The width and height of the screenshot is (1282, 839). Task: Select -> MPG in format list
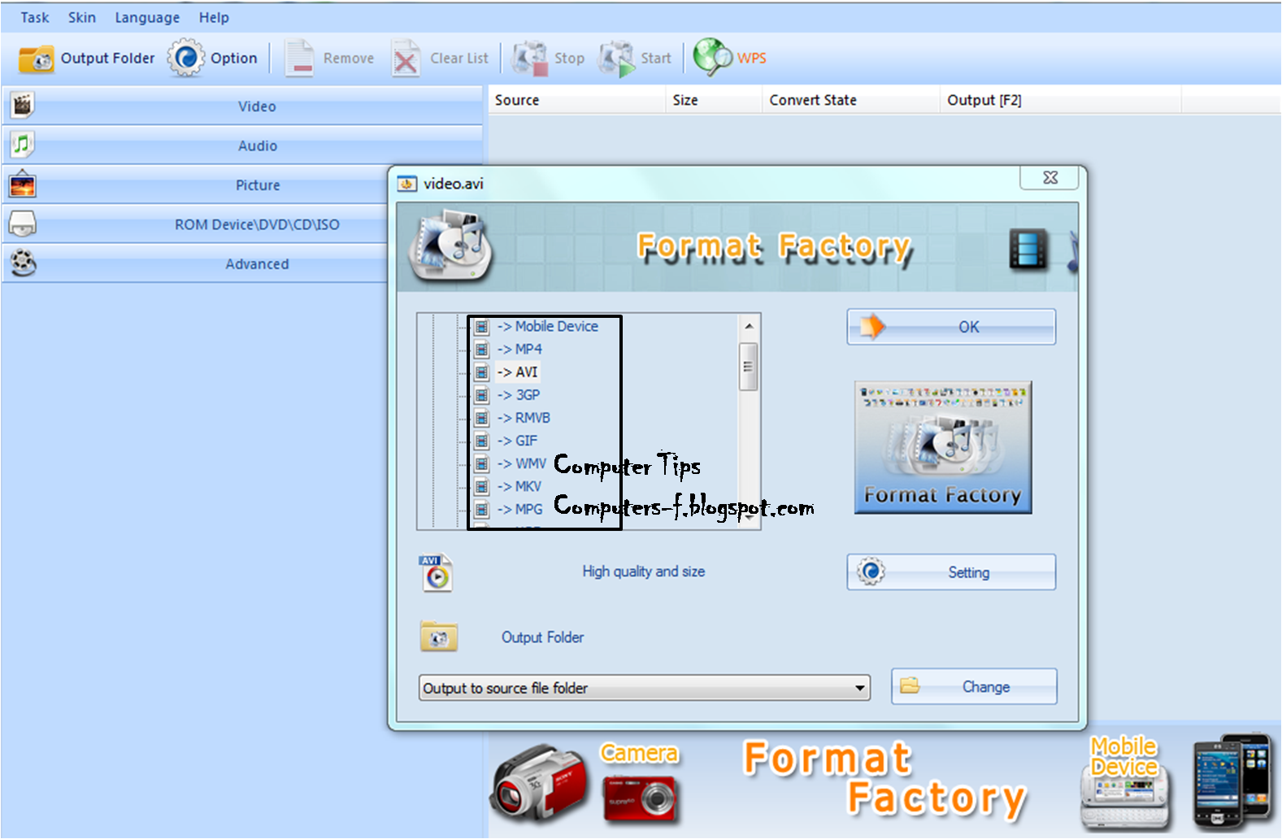click(519, 509)
